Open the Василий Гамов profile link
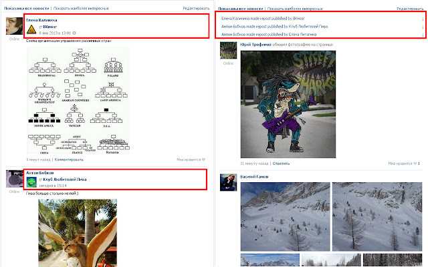Viewport: 428px width, 267px height. [x=254, y=177]
